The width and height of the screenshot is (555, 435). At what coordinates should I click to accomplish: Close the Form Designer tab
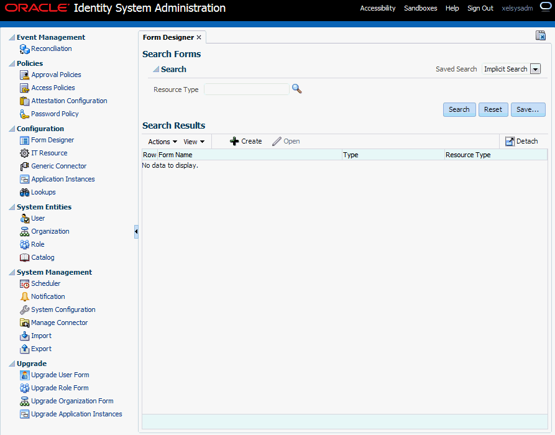[199, 37]
